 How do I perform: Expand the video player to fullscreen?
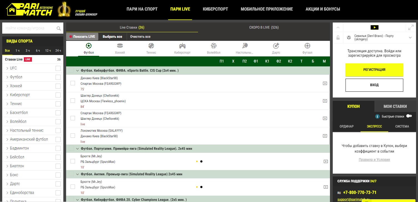(411, 28)
